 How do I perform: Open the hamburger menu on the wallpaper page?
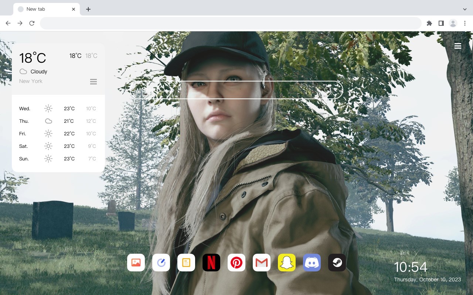click(458, 46)
